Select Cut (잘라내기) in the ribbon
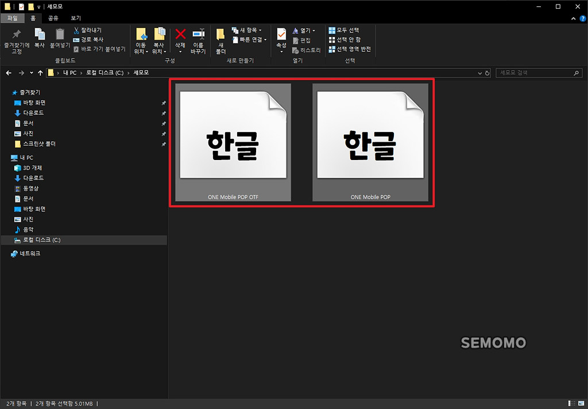Viewport: 588px width, 409px height. [87, 30]
